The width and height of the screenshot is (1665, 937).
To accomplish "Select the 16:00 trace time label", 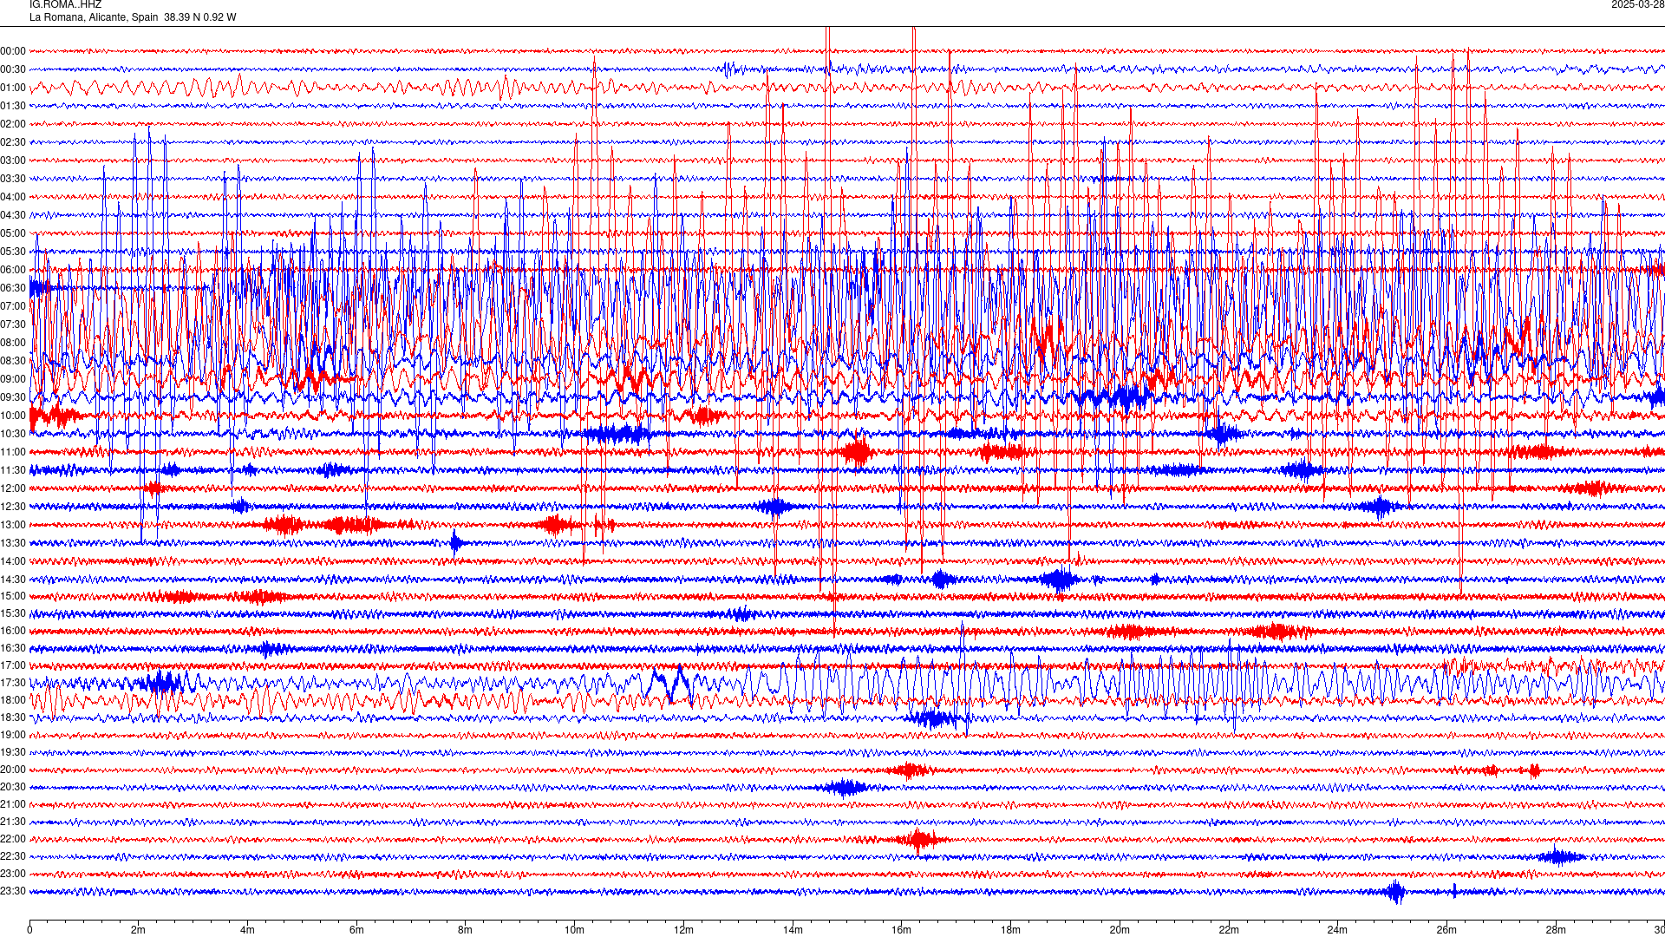I will [x=13, y=631].
